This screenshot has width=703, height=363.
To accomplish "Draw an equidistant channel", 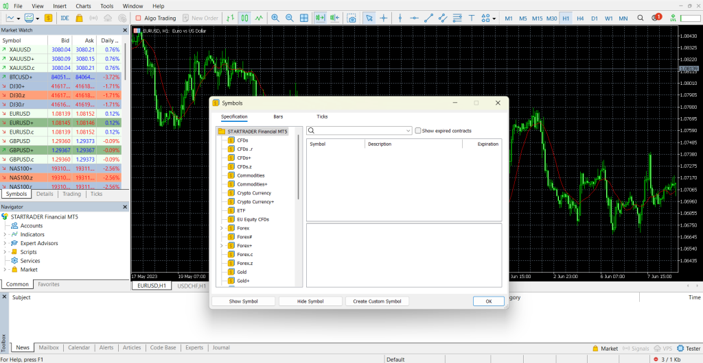I will tap(443, 18).
